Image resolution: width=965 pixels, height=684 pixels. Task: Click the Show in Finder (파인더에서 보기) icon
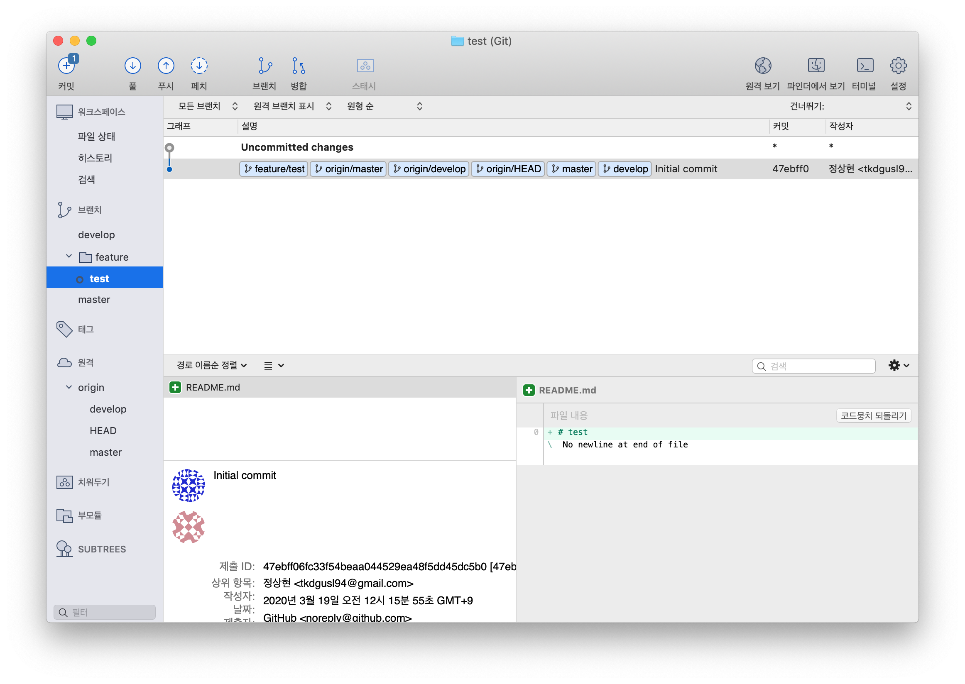(x=816, y=66)
